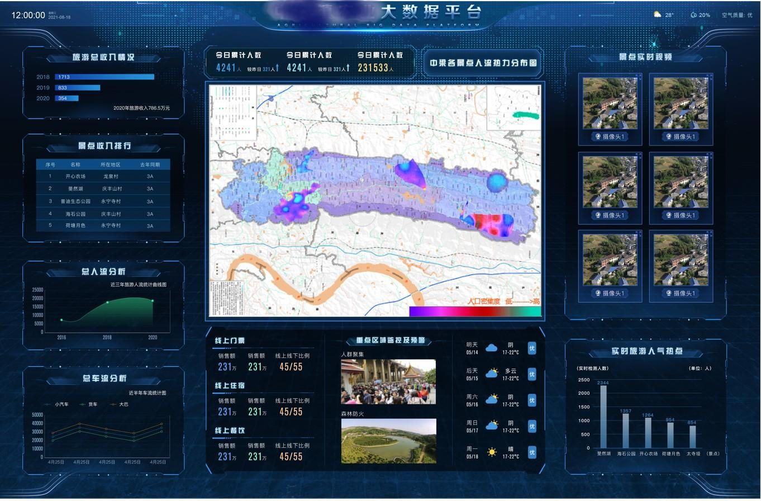The image size is (761, 501).
Task: Select the 中梁各景点人流热力分布图 heading tab
Action: pyautogui.click(x=482, y=63)
